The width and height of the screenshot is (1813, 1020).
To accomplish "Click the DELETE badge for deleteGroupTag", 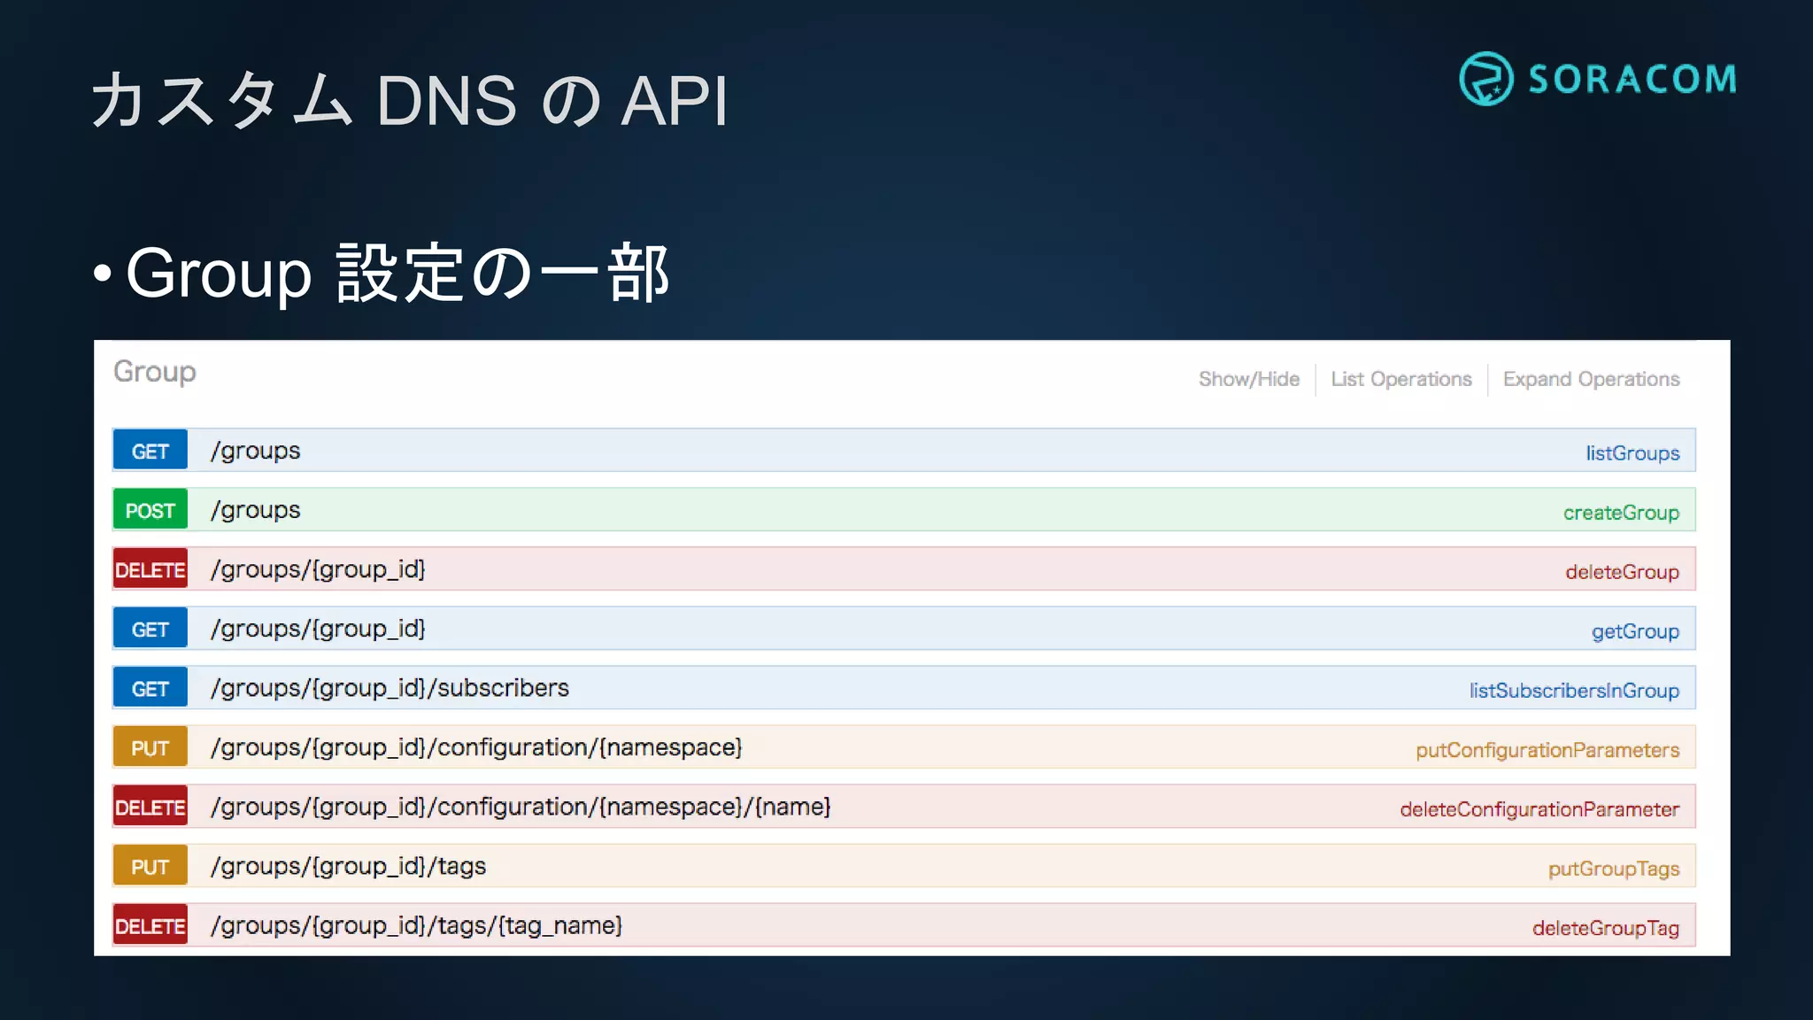I will point(150,925).
